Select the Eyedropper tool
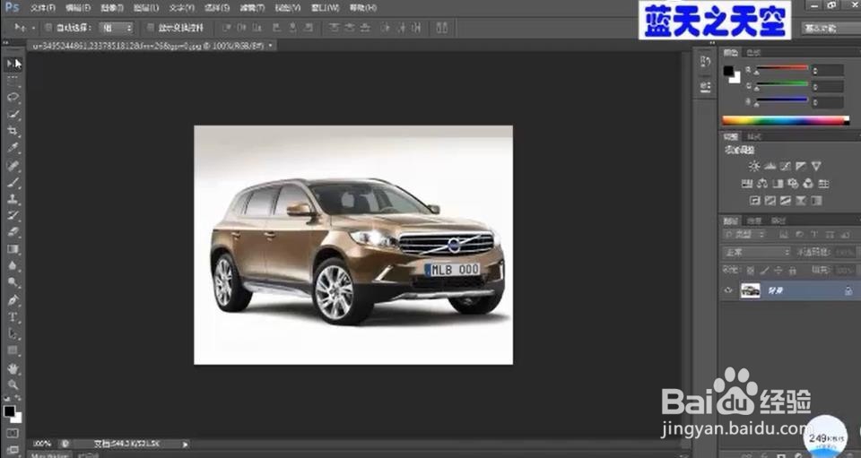 (x=13, y=148)
